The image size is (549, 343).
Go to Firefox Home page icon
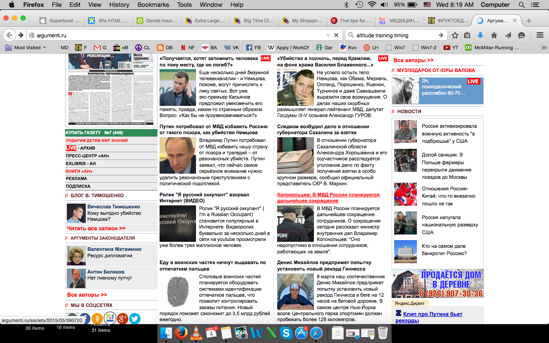pyautogui.click(x=494, y=35)
